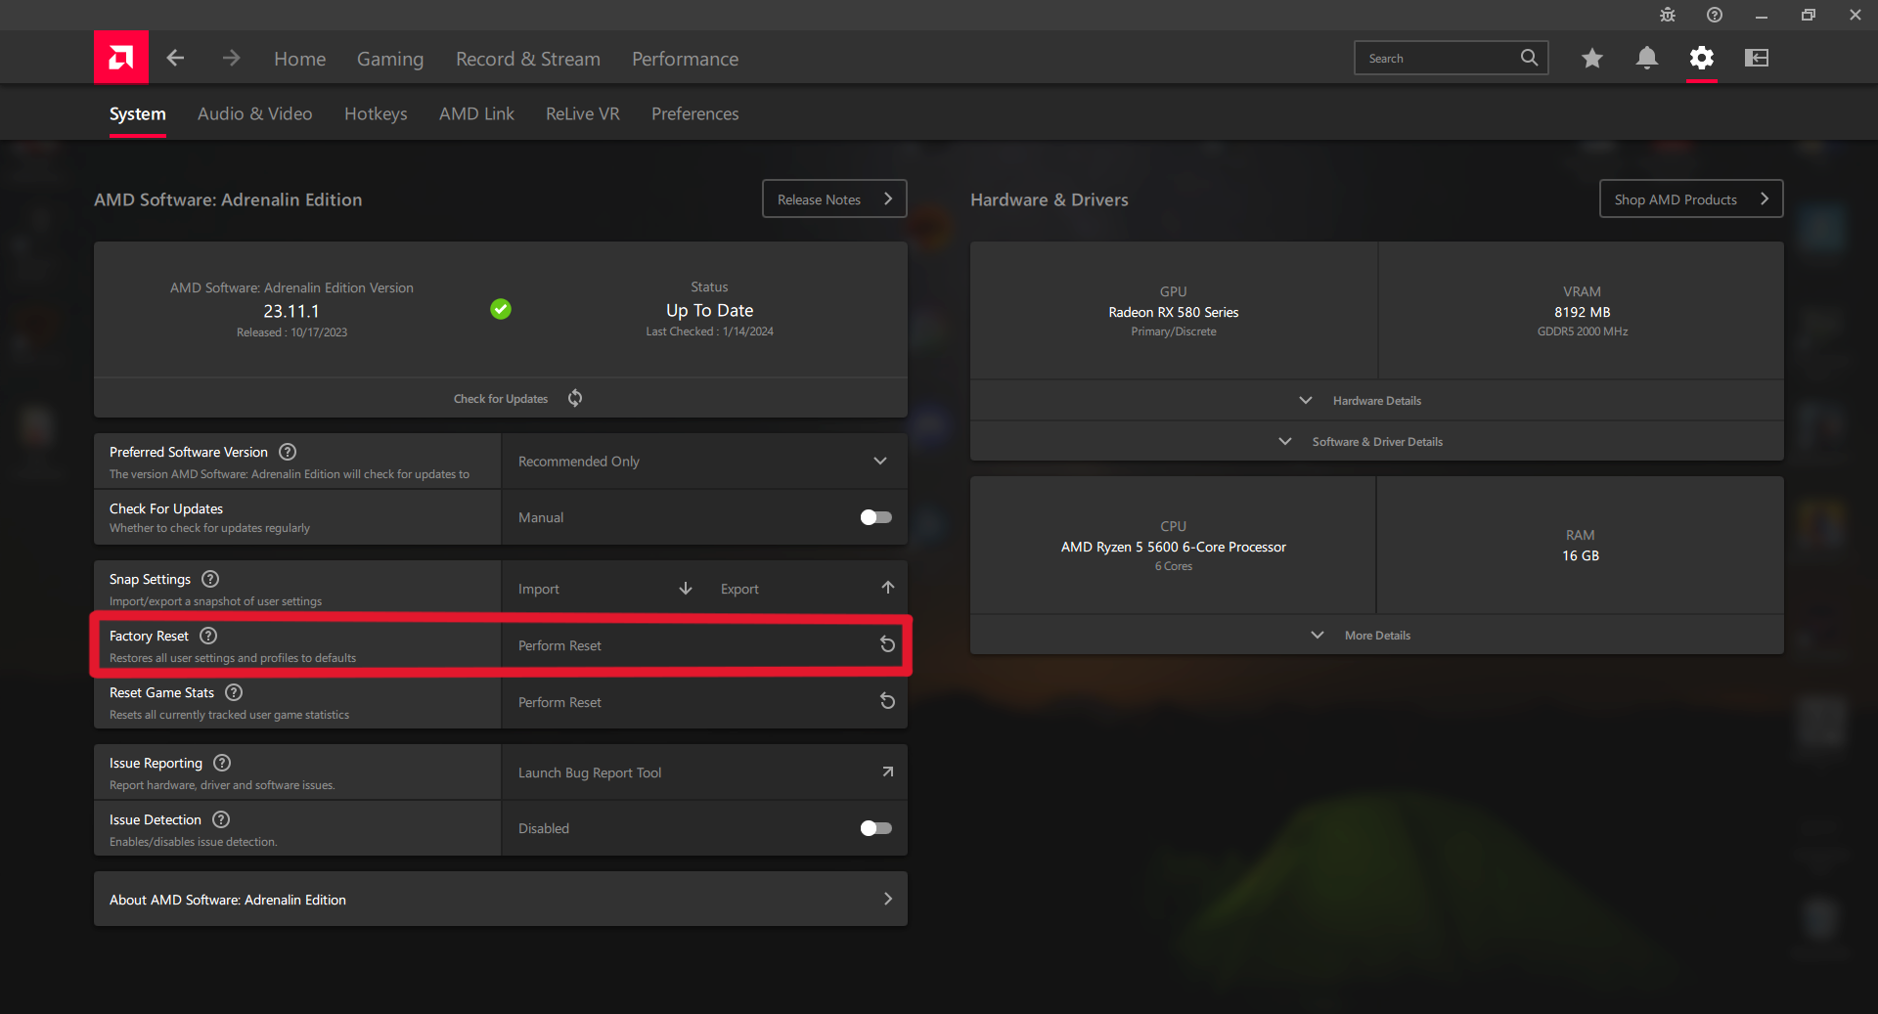Image resolution: width=1878 pixels, height=1014 pixels.
Task: Click the AMD Ryzen 5 5600 processor text
Action: click(x=1174, y=547)
